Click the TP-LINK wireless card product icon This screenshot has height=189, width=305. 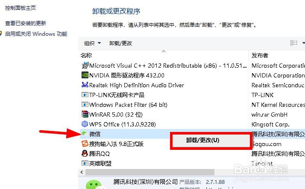pyautogui.click(x=85, y=94)
